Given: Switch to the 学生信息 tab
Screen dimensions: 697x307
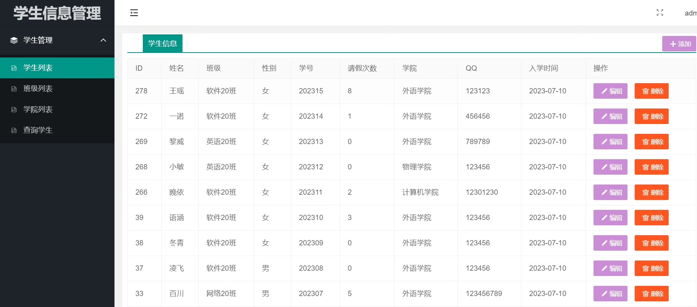Looking at the screenshot, I should coord(162,43).
